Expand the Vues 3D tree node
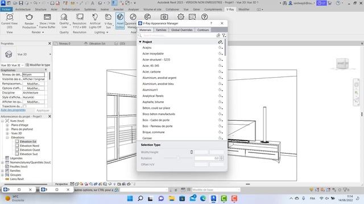The image size is (364, 204). pyautogui.click(x=7, y=133)
